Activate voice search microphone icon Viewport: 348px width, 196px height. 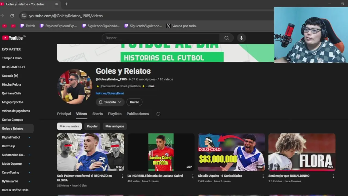241,38
